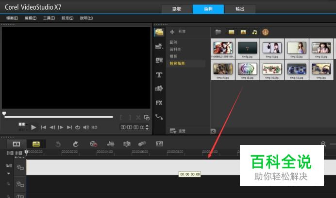Toggle showing photos in library
The width and height of the screenshot is (336, 198).
coord(243,32)
